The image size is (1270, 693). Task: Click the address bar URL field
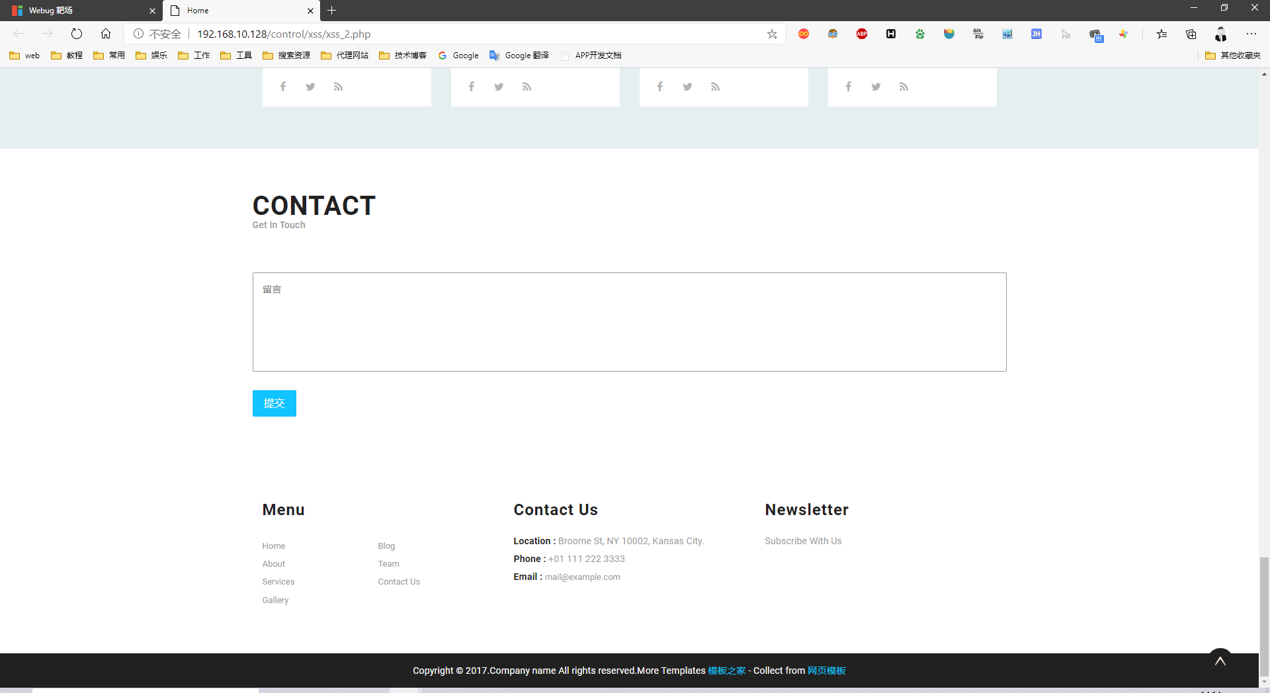476,34
